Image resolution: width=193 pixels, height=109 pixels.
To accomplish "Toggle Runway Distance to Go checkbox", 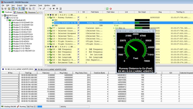I will point(79,23).
